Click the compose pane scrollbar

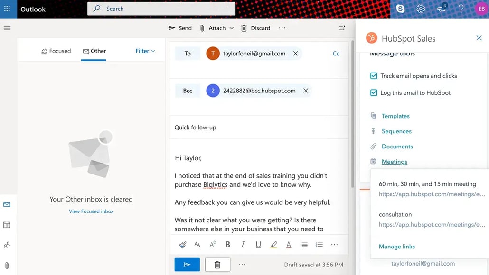(x=353, y=114)
